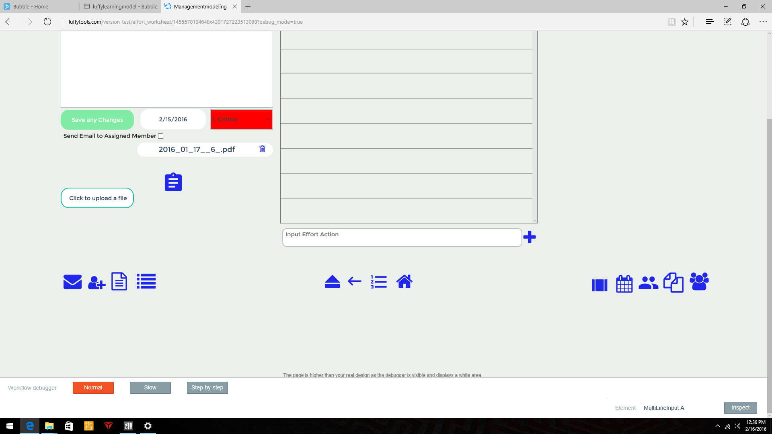Click the envelope mail icon
The height and width of the screenshot is (434, 772).
[72, 282]
